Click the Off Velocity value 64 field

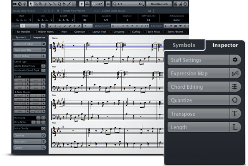tap(148, 20)
